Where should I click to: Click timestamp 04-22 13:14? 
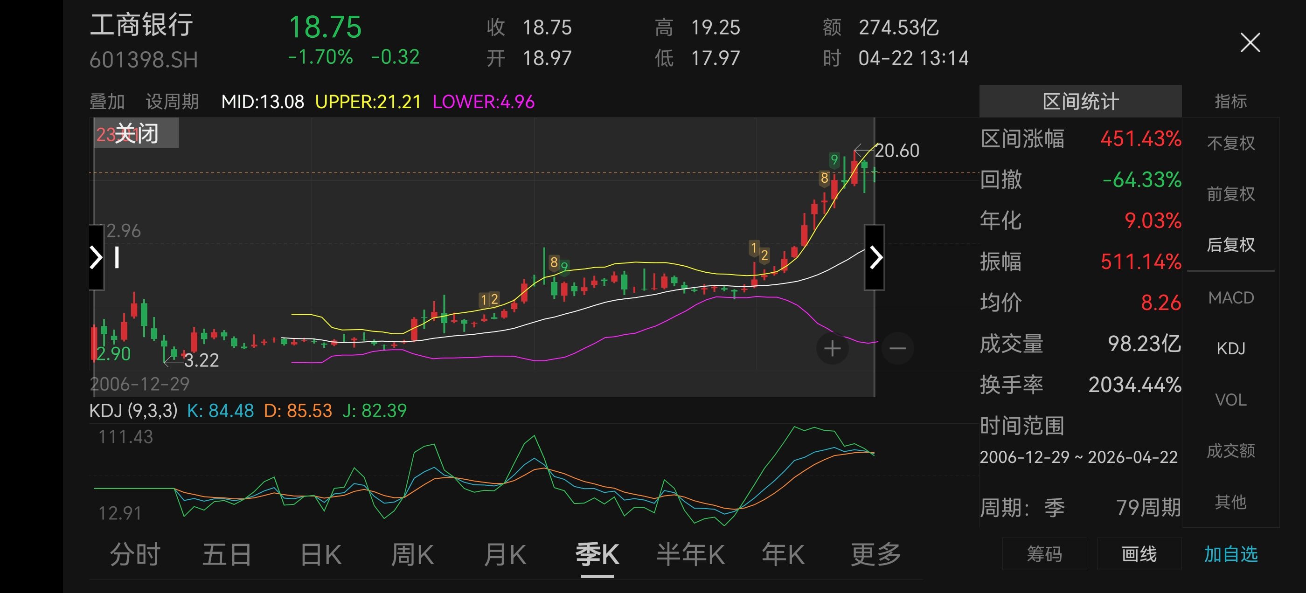[x=913, y=58]
